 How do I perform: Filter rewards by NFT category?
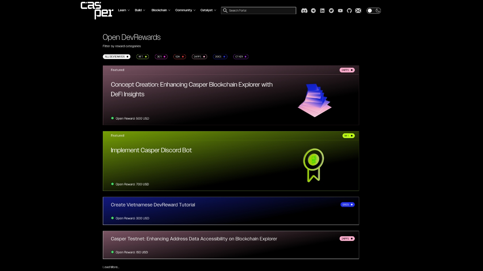pyautogui.click(x=143, y=57)
